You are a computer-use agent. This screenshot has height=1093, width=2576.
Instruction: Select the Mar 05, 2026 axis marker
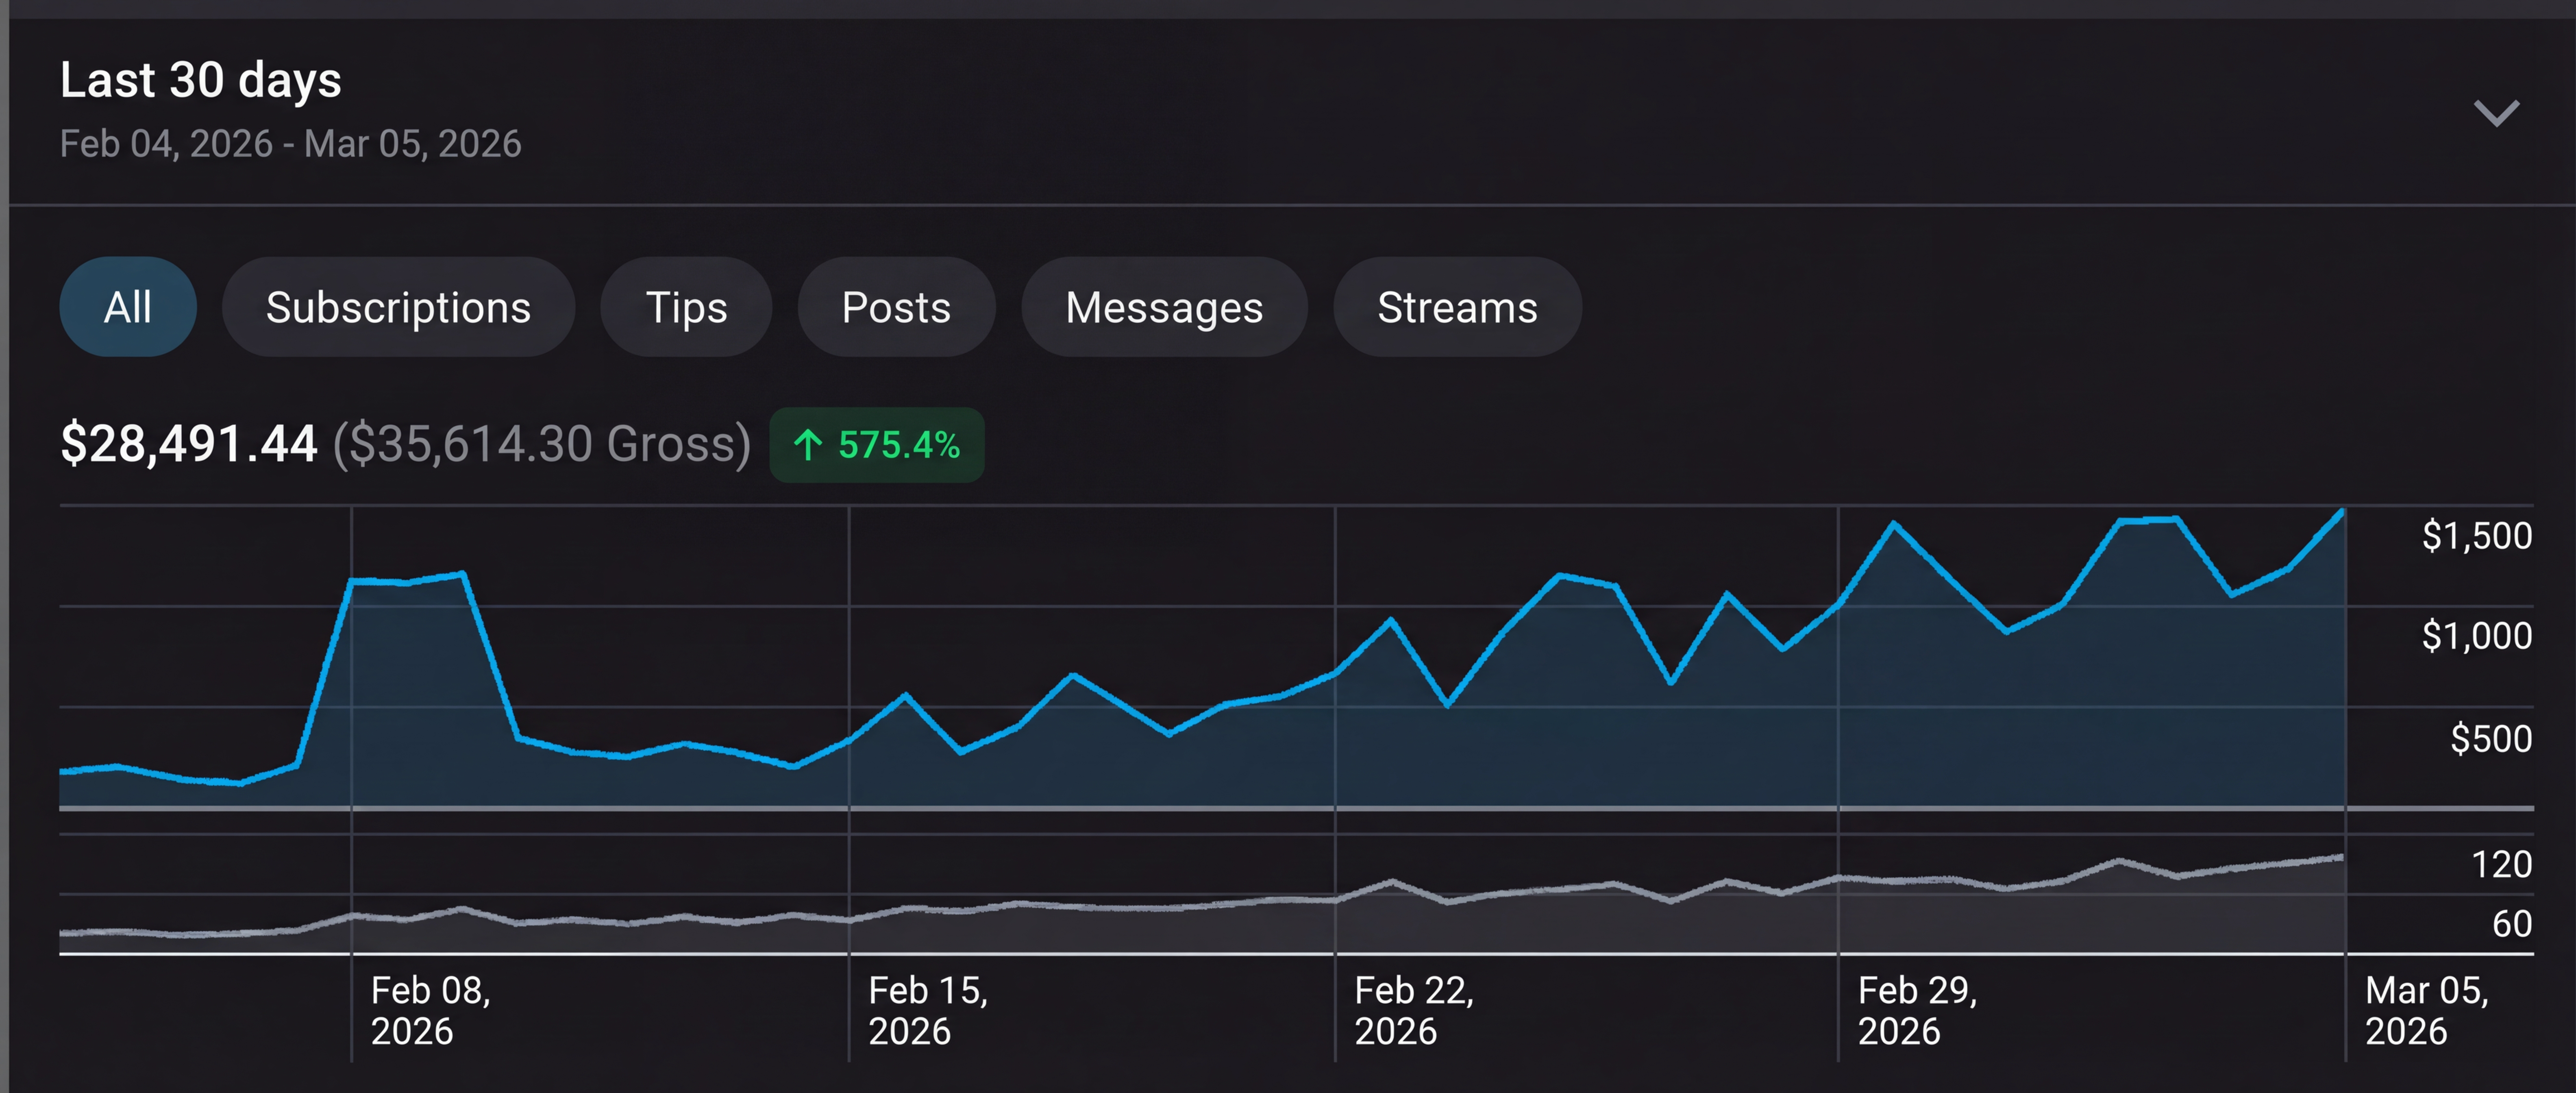(x=2426, y=1010)
